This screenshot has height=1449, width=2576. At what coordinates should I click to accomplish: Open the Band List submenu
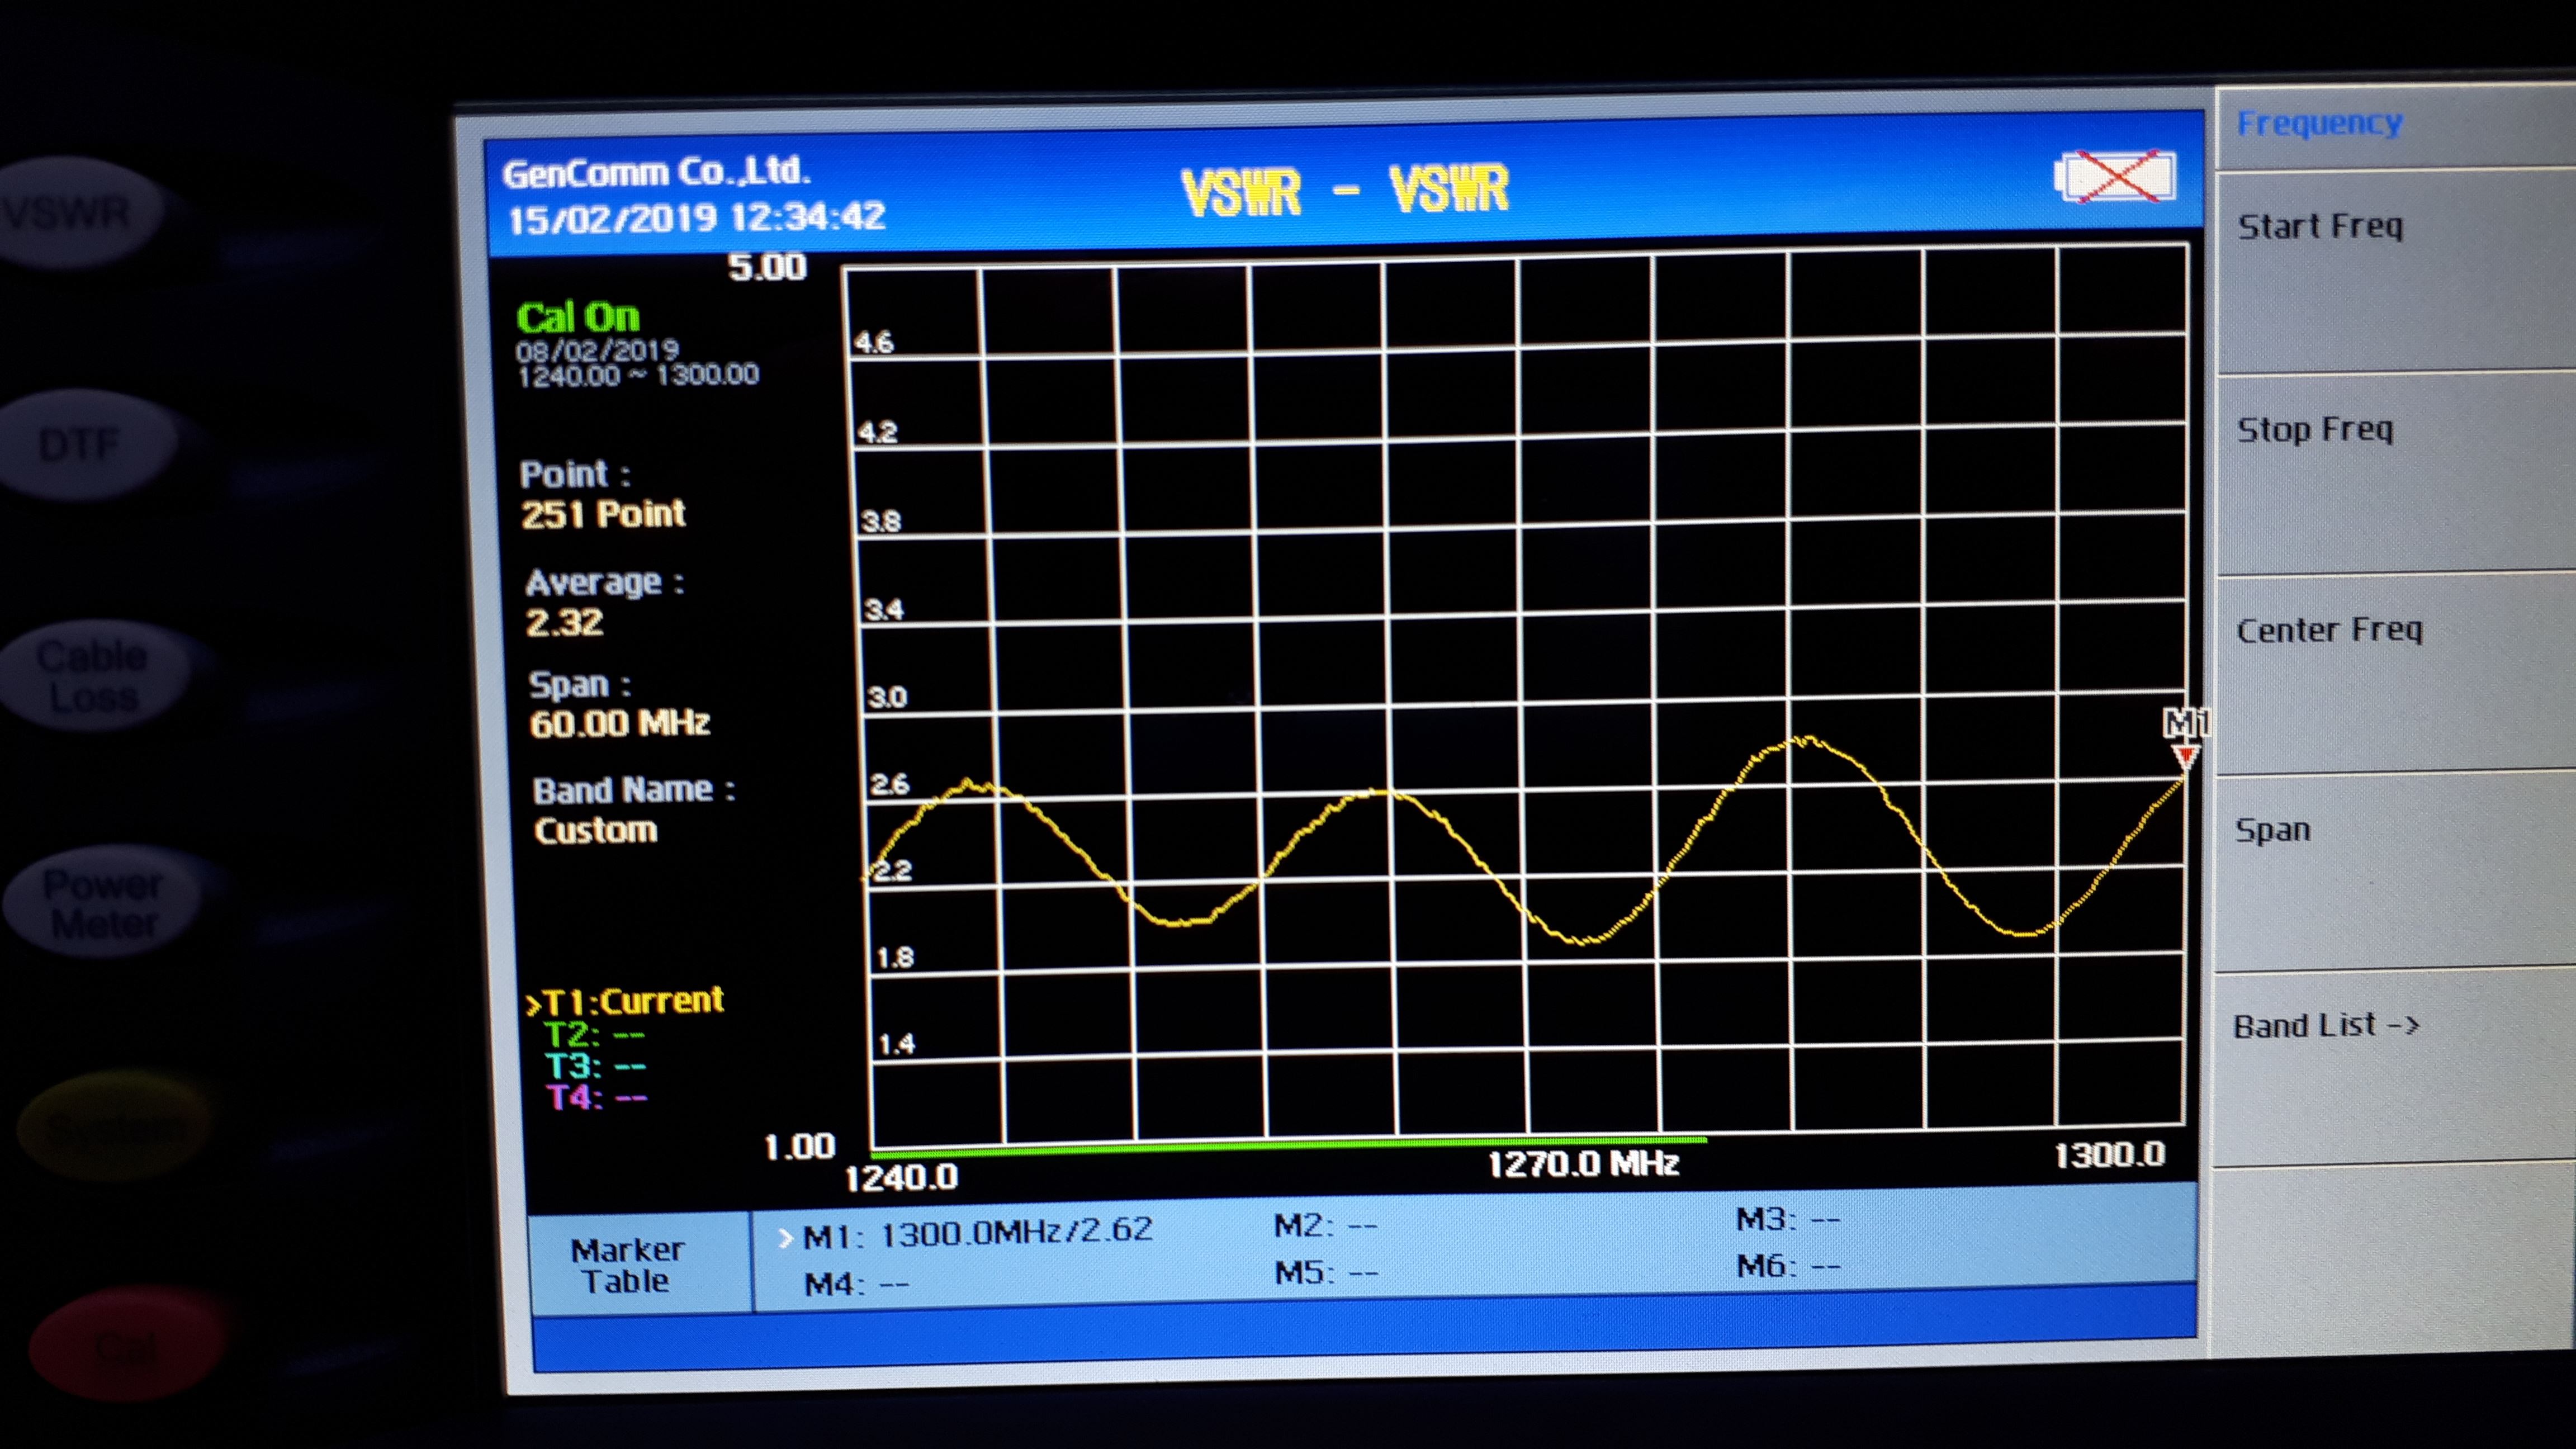point(2396,1066)
